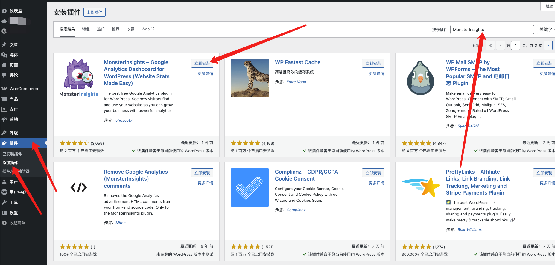Open author link Mitch

point(121,223)
